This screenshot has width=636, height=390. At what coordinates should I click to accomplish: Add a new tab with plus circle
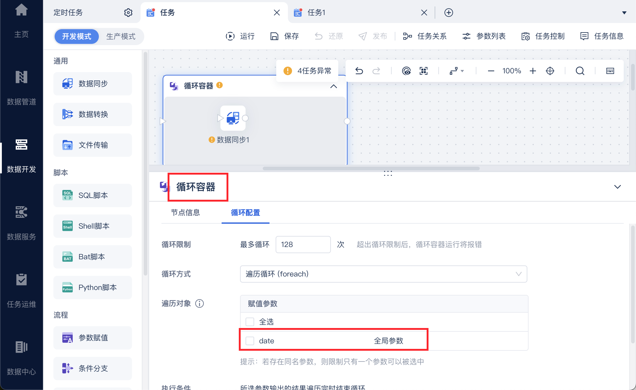[x=448, y=13]
